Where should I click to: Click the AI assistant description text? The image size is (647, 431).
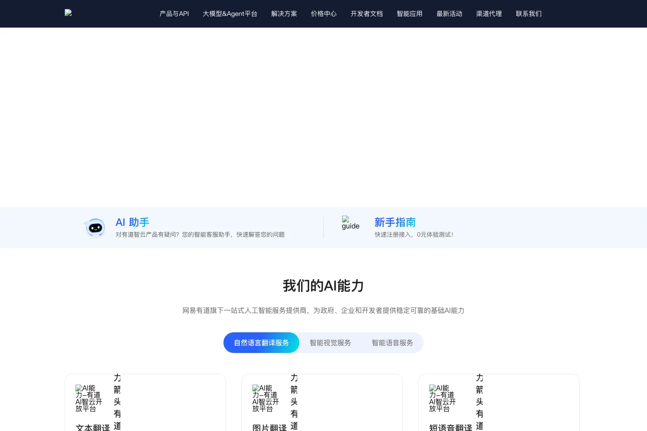(200, 234)
